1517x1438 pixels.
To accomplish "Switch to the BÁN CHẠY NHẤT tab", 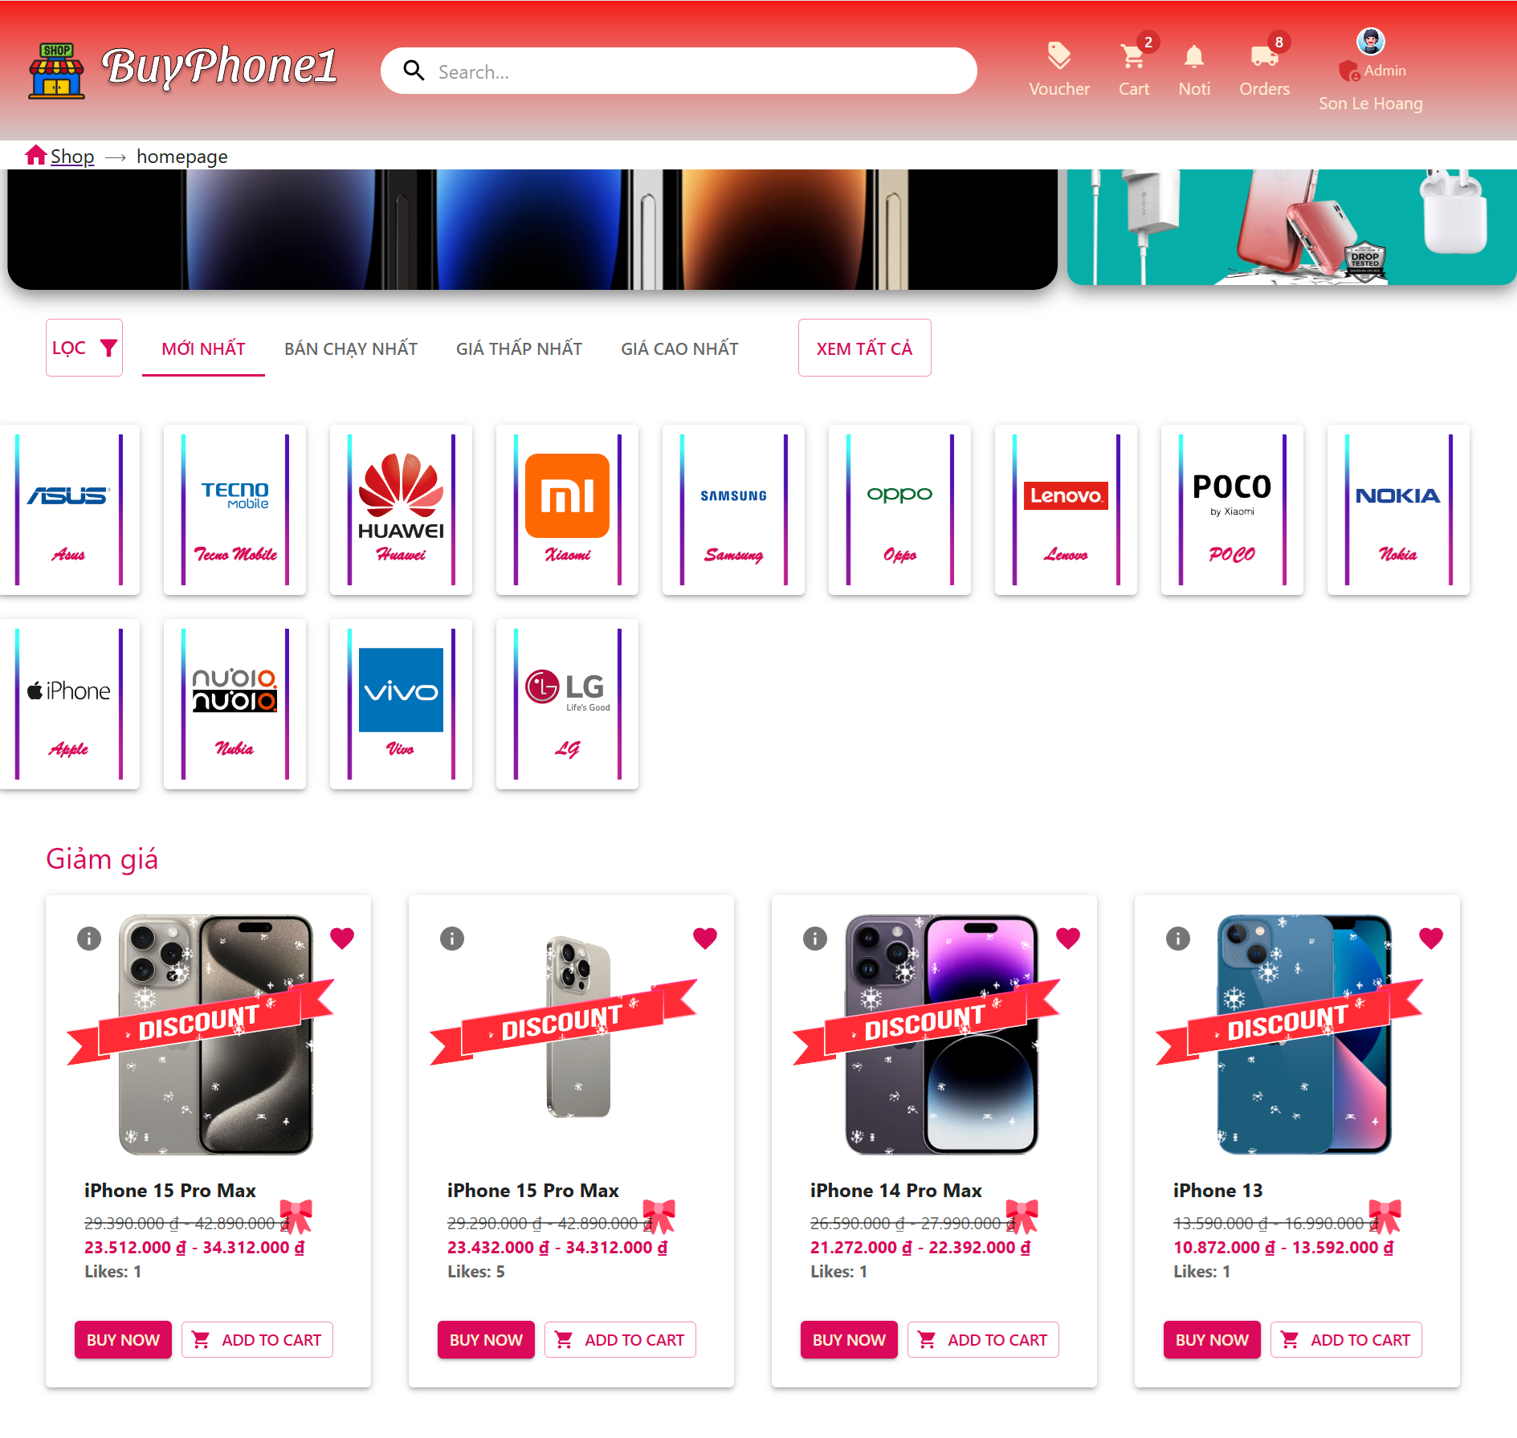I will (351, 348).
